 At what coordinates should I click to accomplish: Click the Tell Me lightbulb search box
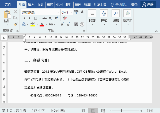[119, 5]
